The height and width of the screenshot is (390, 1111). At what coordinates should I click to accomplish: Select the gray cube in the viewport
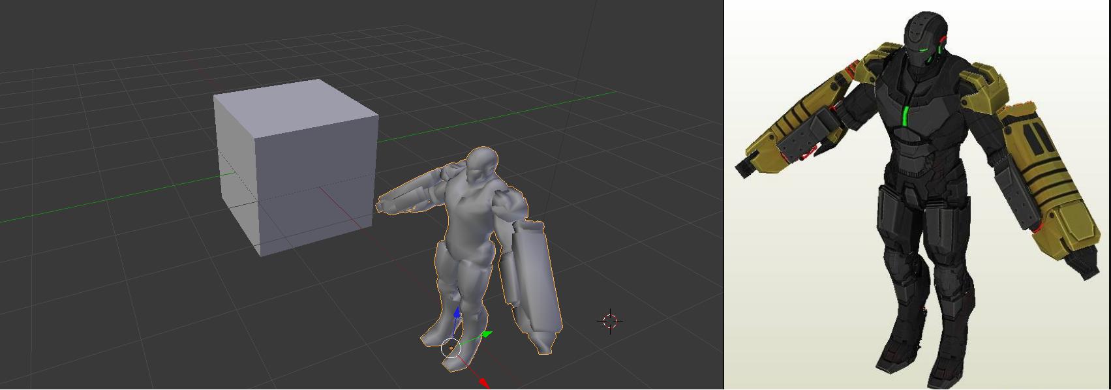[x=296, y=167]
